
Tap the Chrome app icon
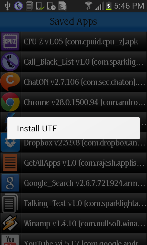[10, 102]
